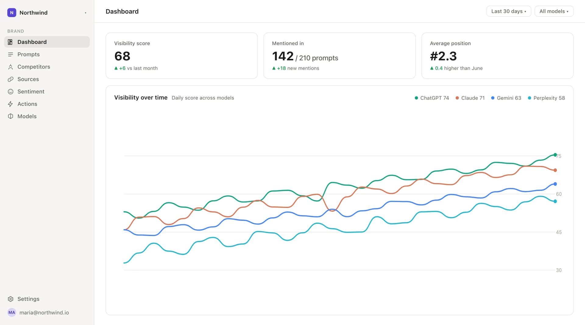Click the MA user avatar
Viewport: 585px width, 325px height.
(x=12, y=313)
